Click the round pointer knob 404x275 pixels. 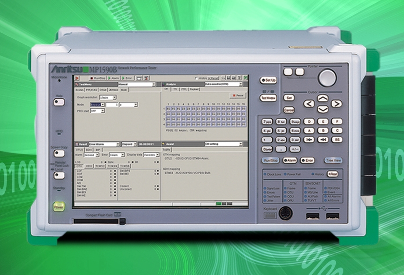pyautogui.click(x=327, y=78)
